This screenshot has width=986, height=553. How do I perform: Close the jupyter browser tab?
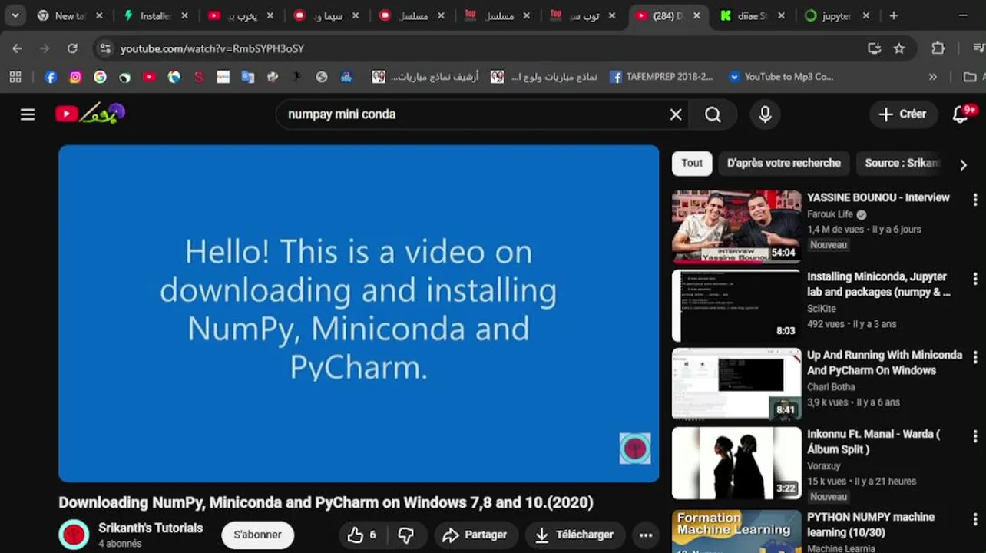(x=865, y=15)
